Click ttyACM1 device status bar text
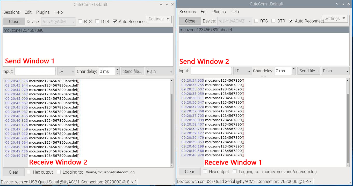 (69, 182)
